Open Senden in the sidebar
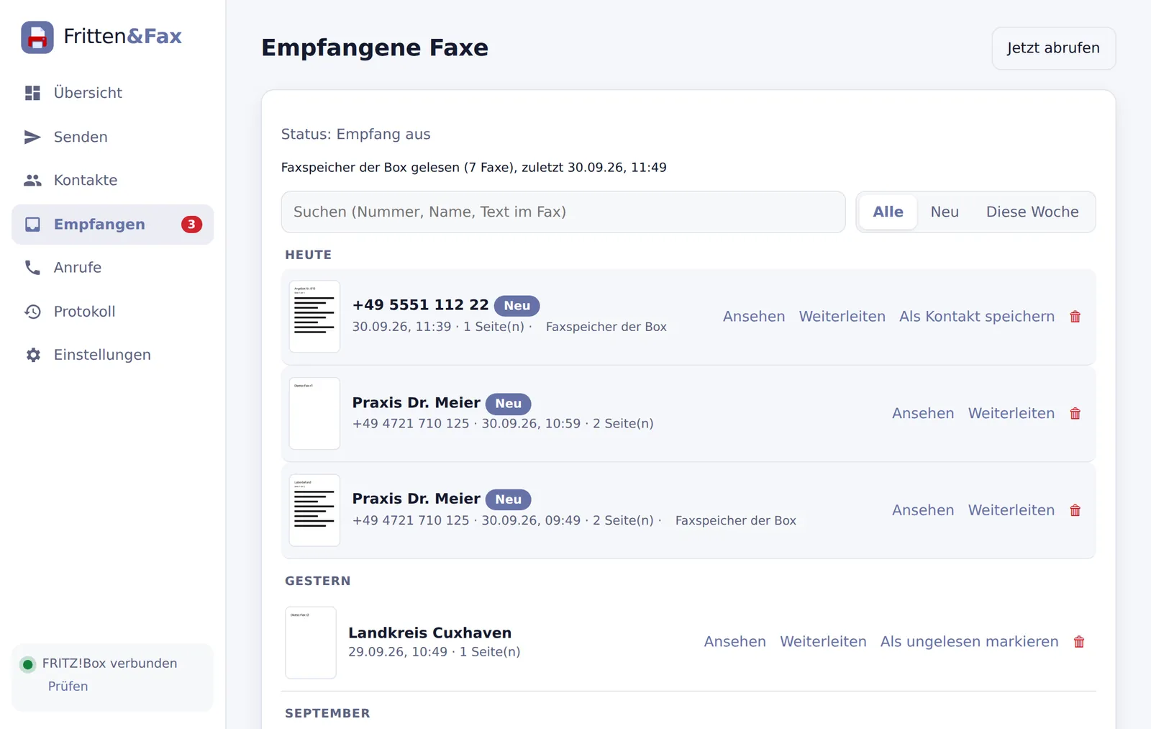Image resolution: width=1151 pixels, height=729 pixels. pos(112,137)
